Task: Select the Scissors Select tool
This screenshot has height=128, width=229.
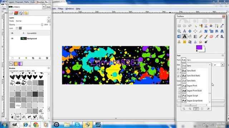Action: [x=206, y=26]
